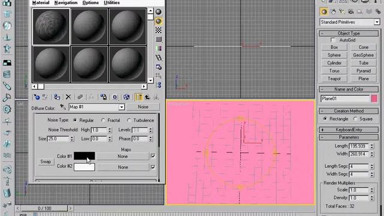This screenshot has width=384, height=216.
Task: Select Shapes category icon
Action: [333, 12]
